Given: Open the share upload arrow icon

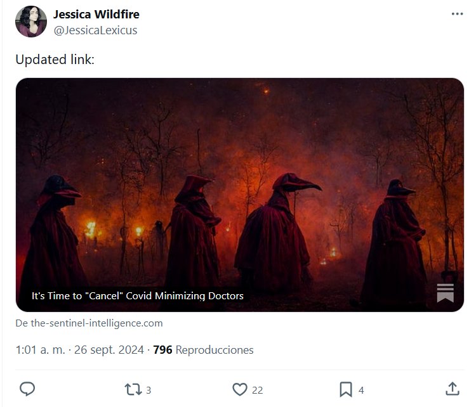Looking at the screenshot, I should 452,389.
